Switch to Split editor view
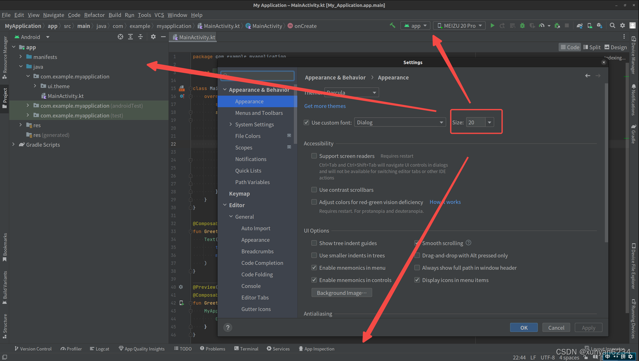The image size is (639, 361). click(592, 47)
